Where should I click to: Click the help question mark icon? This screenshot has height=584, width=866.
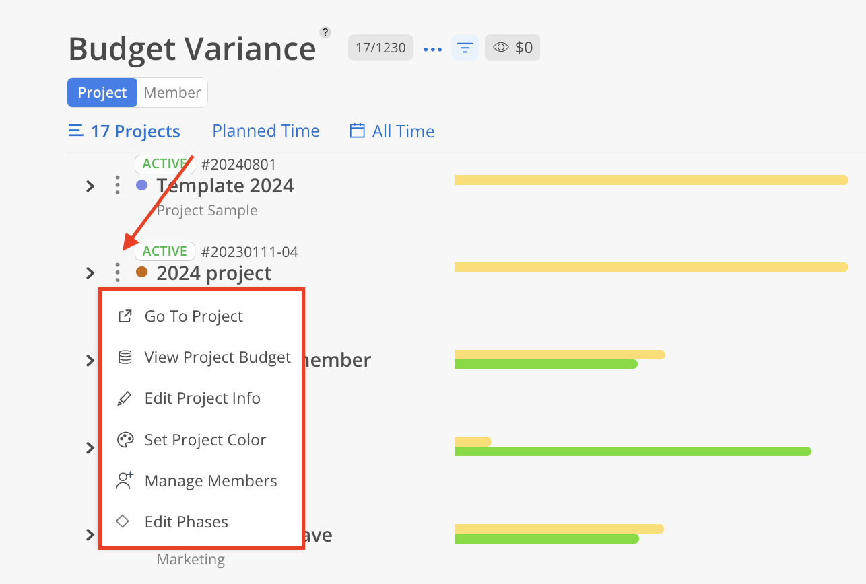(325, 32)
